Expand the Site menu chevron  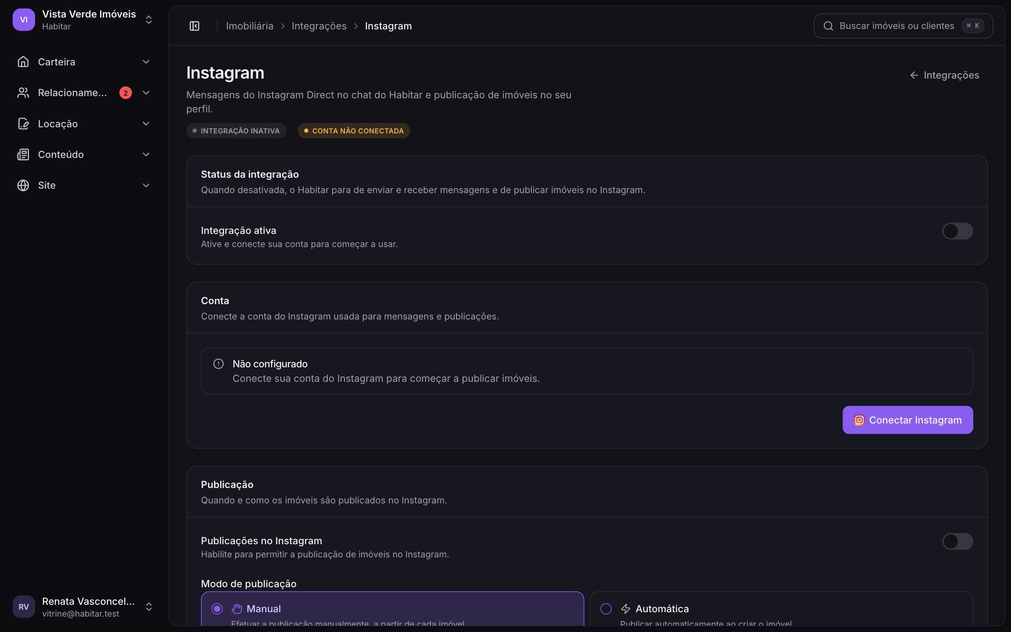[146, 185]
